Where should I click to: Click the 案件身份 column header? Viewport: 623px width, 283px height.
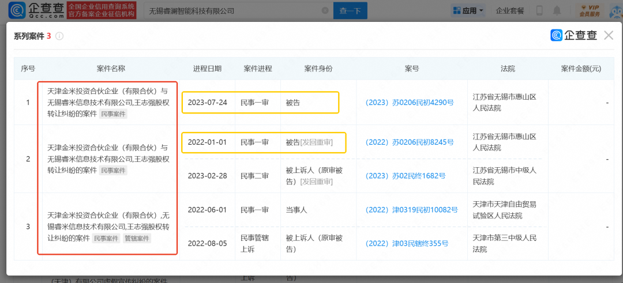[x=318, y=69]
